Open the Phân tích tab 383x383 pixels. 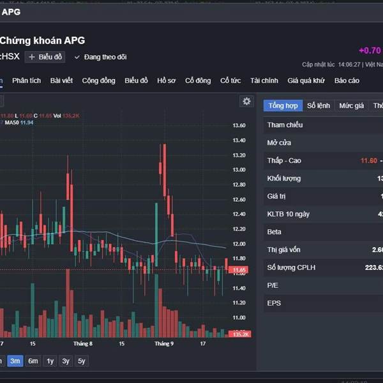click(26, 80)
